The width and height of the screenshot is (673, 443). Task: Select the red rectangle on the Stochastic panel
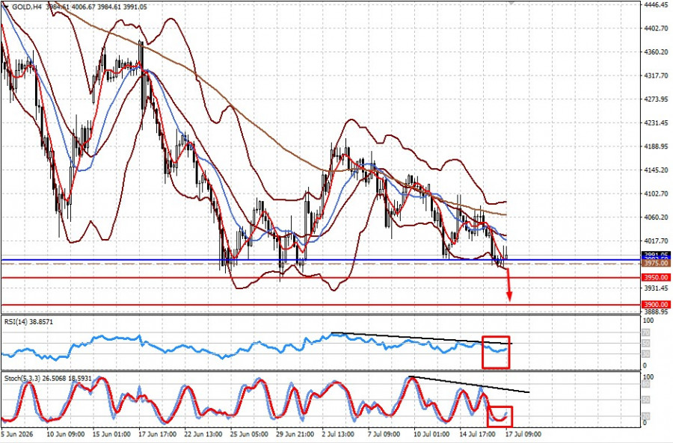(x=500, y=416)
